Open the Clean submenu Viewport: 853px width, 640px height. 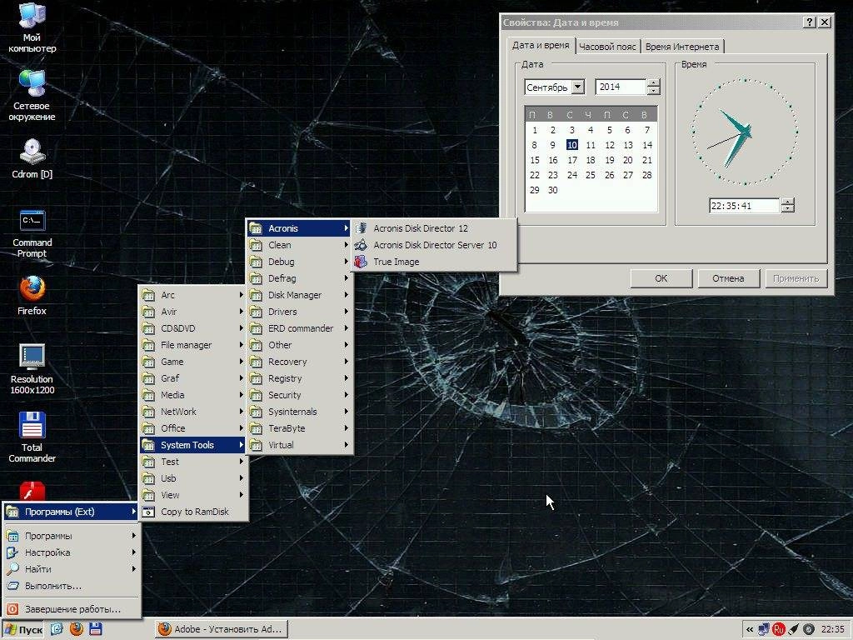[x=299, y=245]
